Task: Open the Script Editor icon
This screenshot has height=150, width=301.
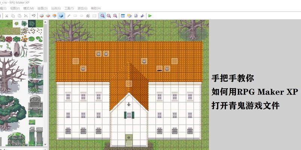Action: point(136,16)
